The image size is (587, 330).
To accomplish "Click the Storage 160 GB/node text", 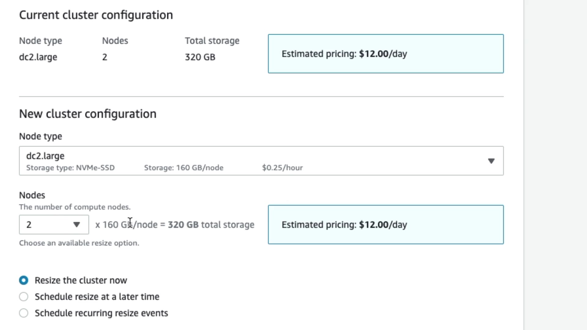I will click(x=183, y=168).
